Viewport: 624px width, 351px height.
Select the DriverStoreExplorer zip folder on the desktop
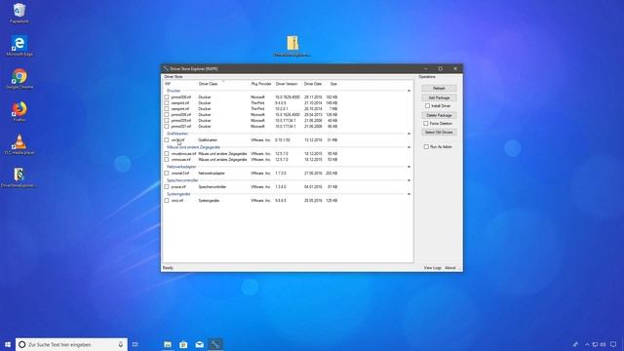292,46
